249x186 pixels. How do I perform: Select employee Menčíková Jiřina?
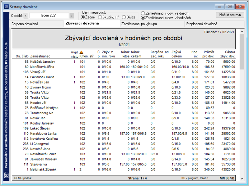tap(42, 67)
